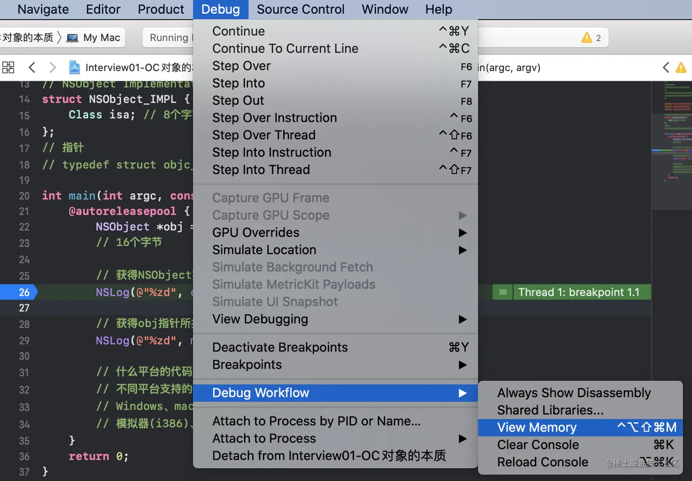Choose Continue To Current Line
The image size is (692, 481).
335,49
